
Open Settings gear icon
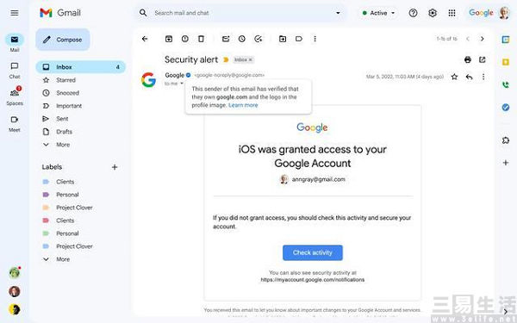tap(433, 13)
